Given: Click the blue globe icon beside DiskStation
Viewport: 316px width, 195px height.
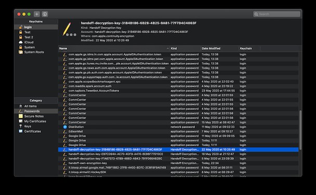Looking at the screenshot, I should pos(65,127).
